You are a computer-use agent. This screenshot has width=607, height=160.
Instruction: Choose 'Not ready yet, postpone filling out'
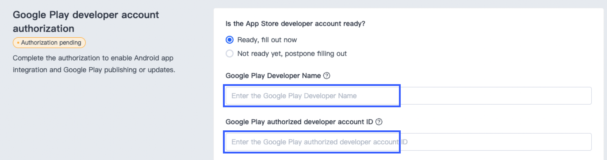[229, 54]
